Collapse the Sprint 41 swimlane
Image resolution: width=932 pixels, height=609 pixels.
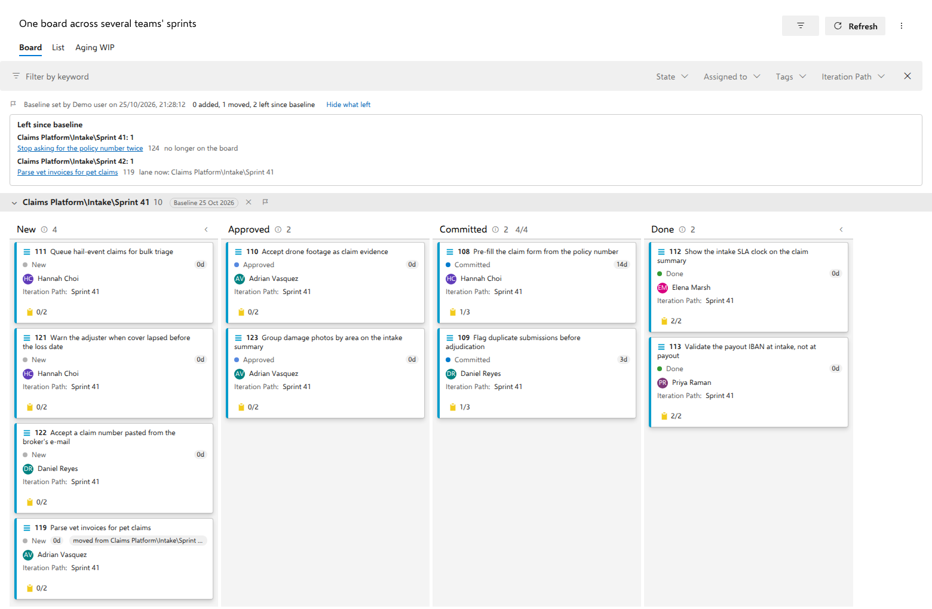click(14, 203)
